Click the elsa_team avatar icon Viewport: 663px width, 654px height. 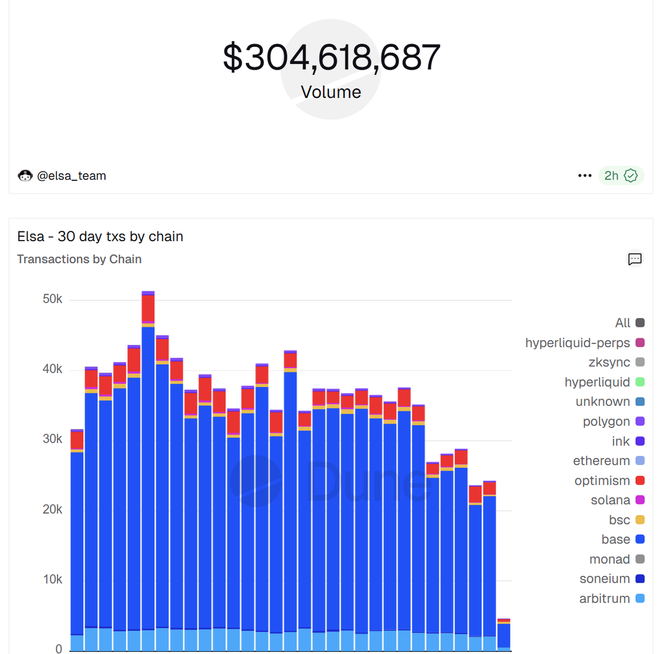pos(25,176)
